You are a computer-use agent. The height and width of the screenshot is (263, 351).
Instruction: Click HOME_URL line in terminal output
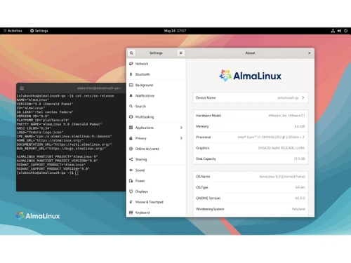coord(50,140)
